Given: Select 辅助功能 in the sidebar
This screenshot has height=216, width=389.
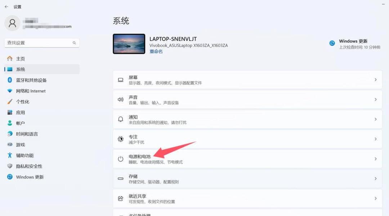Looking at the screenshot, I should [x=42, y=155].
